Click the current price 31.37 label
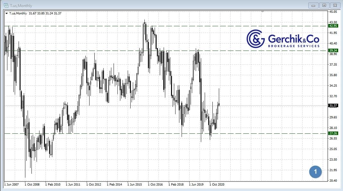Viewport: 343px width, 191px height. (333, 106)
